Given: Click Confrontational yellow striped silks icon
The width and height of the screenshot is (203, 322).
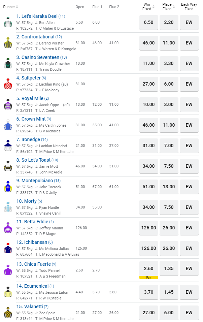Looking at the screenshot, I should 8,43.
